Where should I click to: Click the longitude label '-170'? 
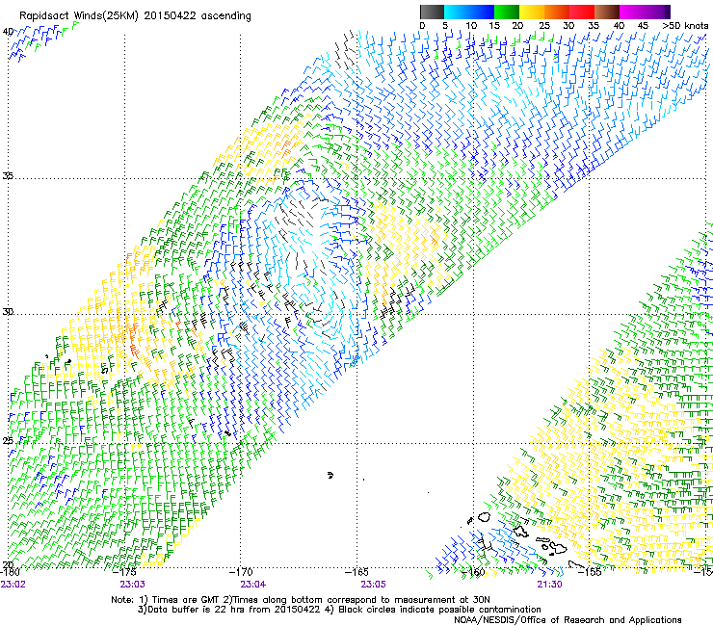pyautogui.click(x=241, y=572)
